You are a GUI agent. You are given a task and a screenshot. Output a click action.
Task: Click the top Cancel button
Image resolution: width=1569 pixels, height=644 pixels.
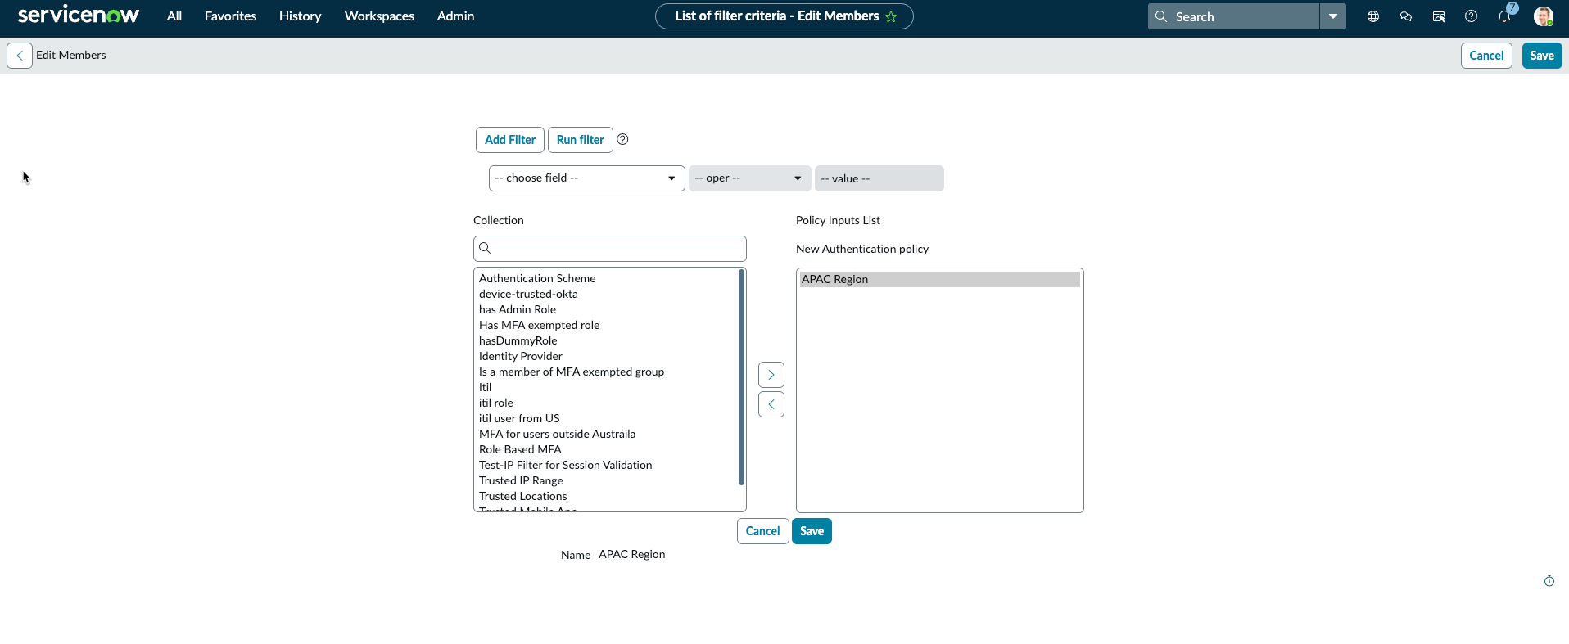pyautogui.click(x=1486, y=56)
